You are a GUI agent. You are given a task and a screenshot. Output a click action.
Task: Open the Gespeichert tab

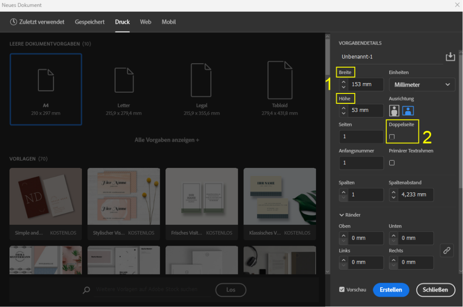tap(90, 22)
